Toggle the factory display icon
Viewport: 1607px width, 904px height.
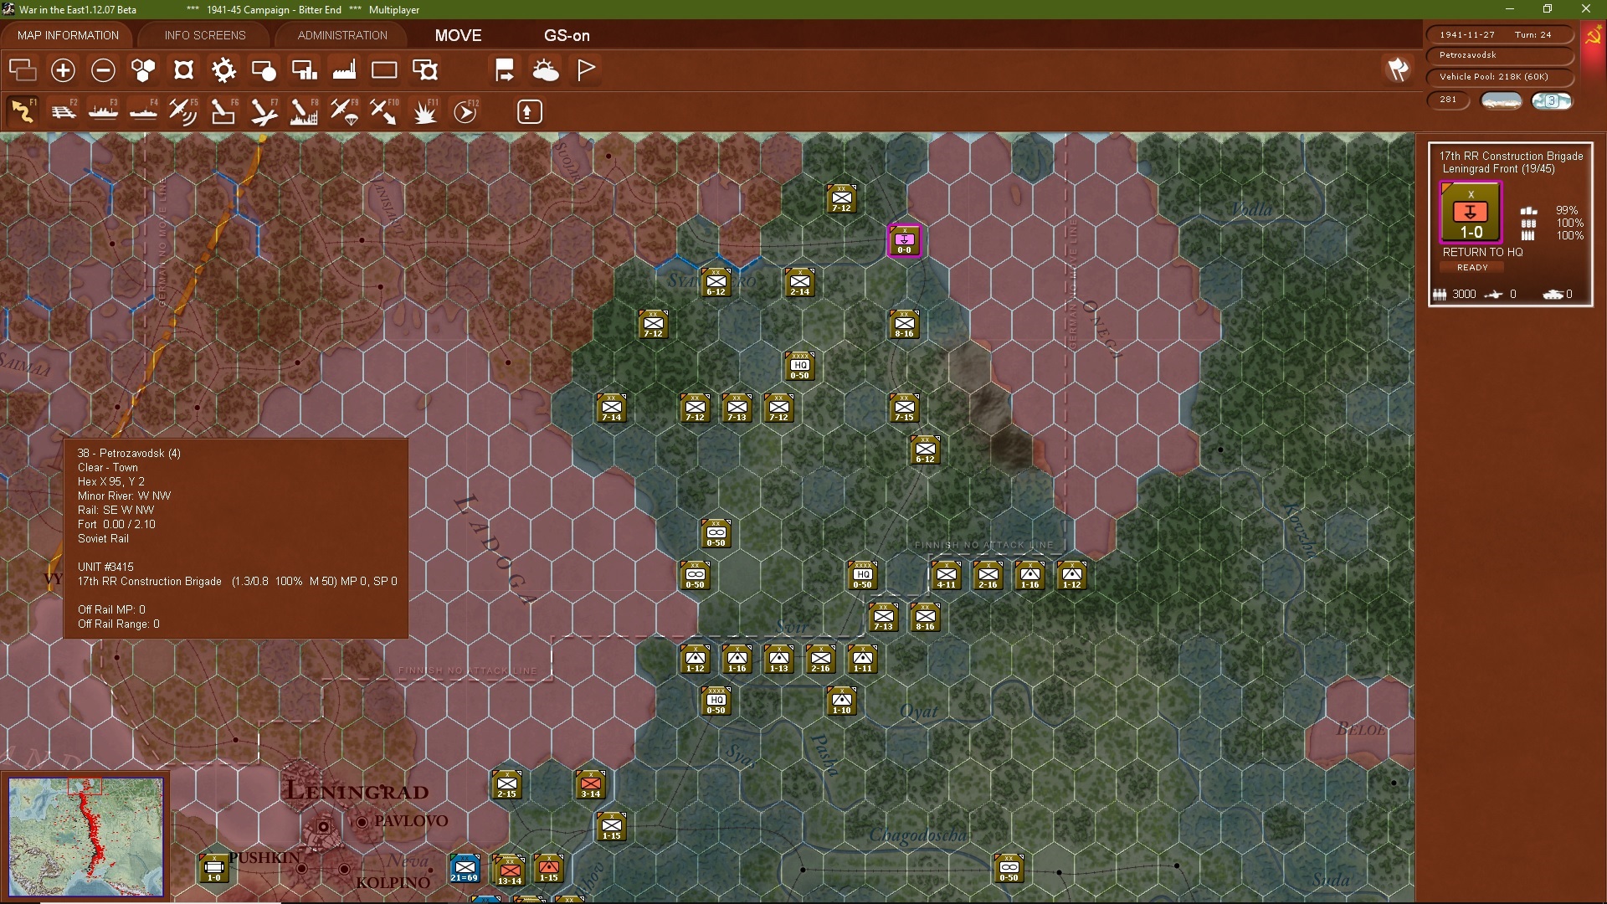pos(344,70)
